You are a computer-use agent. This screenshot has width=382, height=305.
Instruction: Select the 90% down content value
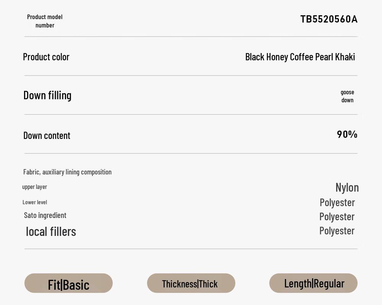[347, 134]
